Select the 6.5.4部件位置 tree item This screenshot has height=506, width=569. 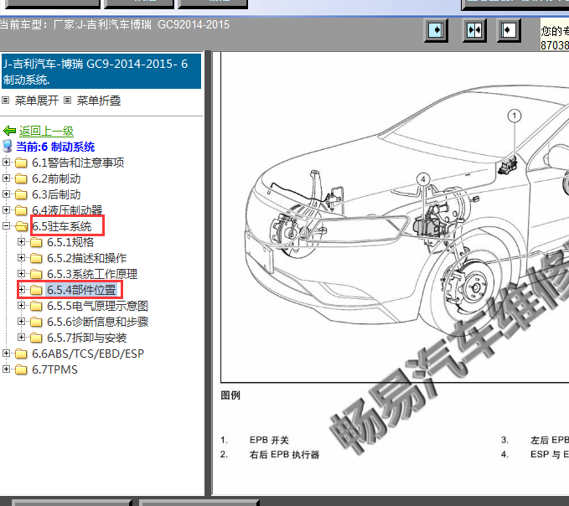(x=81, y=290)
